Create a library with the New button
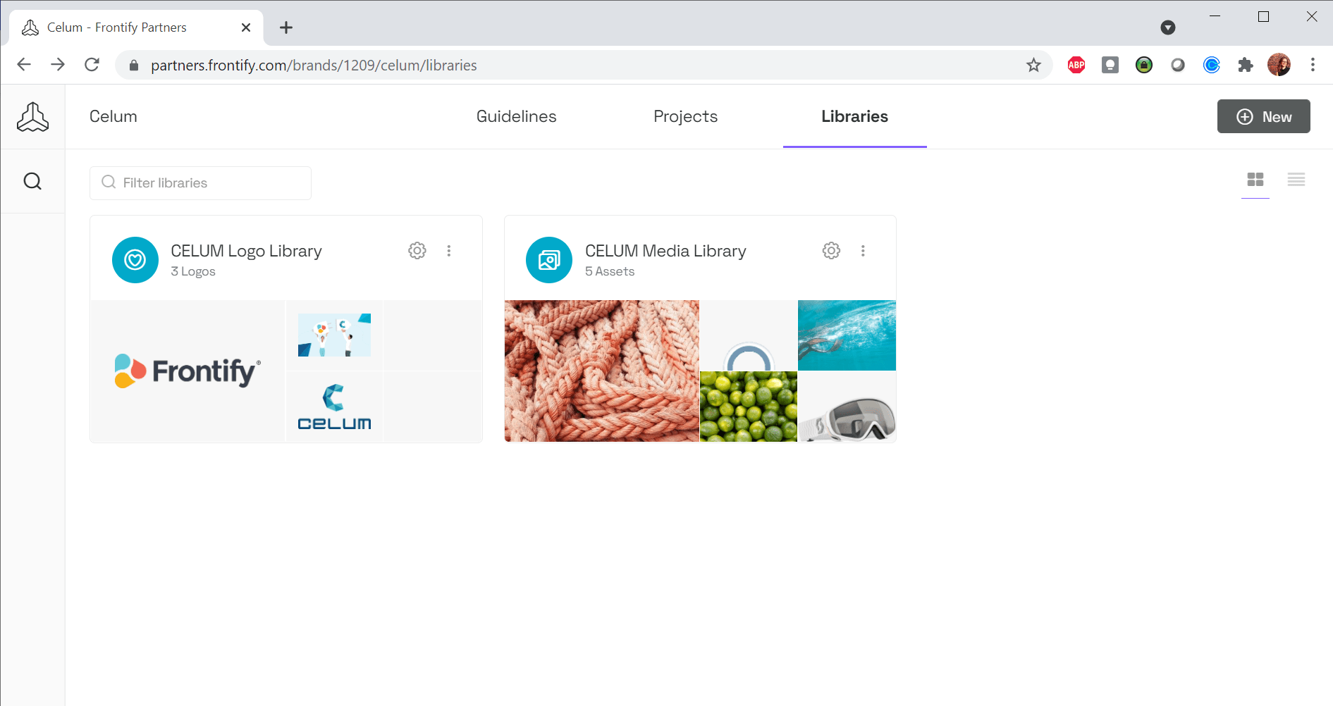1333x706 pixels. click(1263, 116)
